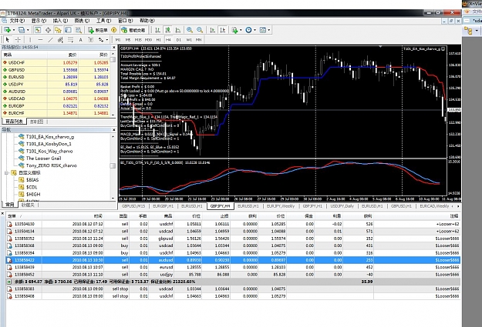Expand the Periods dropdown arrow
Screen dimensions: 482x327
pos(254,30)
